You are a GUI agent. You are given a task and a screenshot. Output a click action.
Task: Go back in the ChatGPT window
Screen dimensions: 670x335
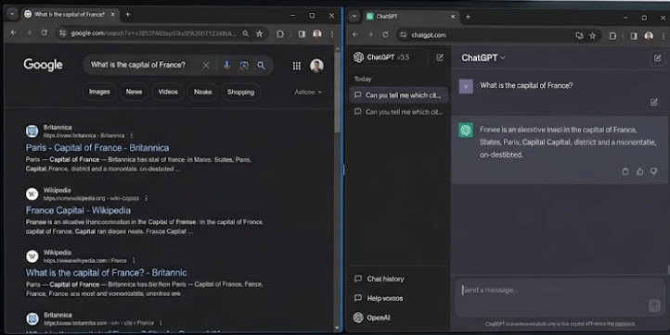click(x=355, y=35)
